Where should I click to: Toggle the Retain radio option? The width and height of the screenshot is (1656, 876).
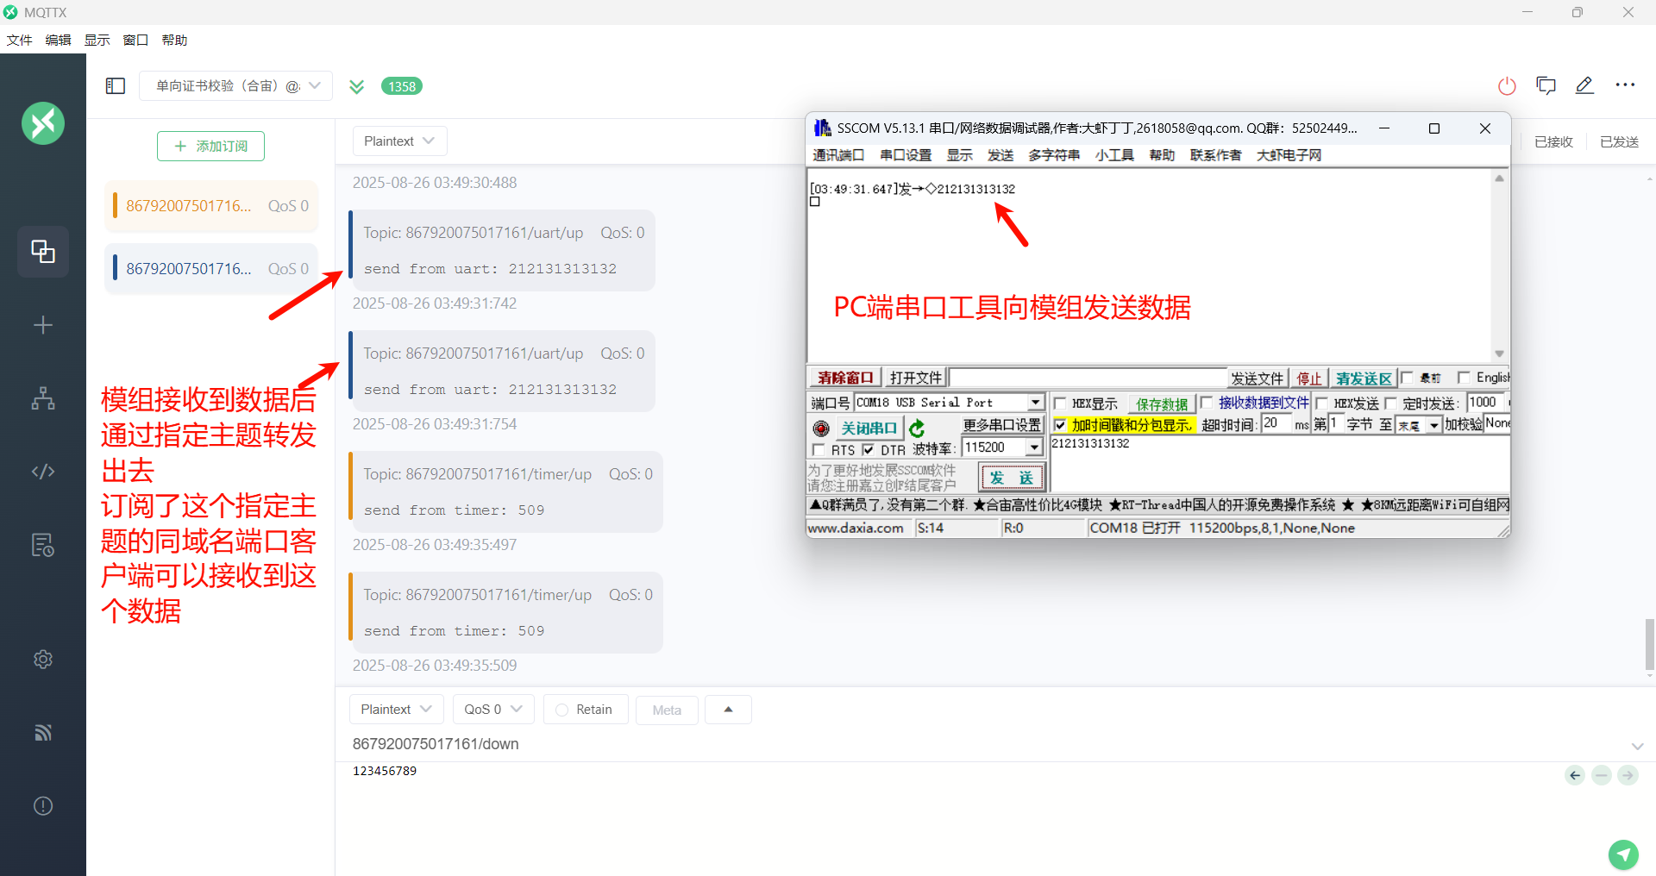pos(562,710)
